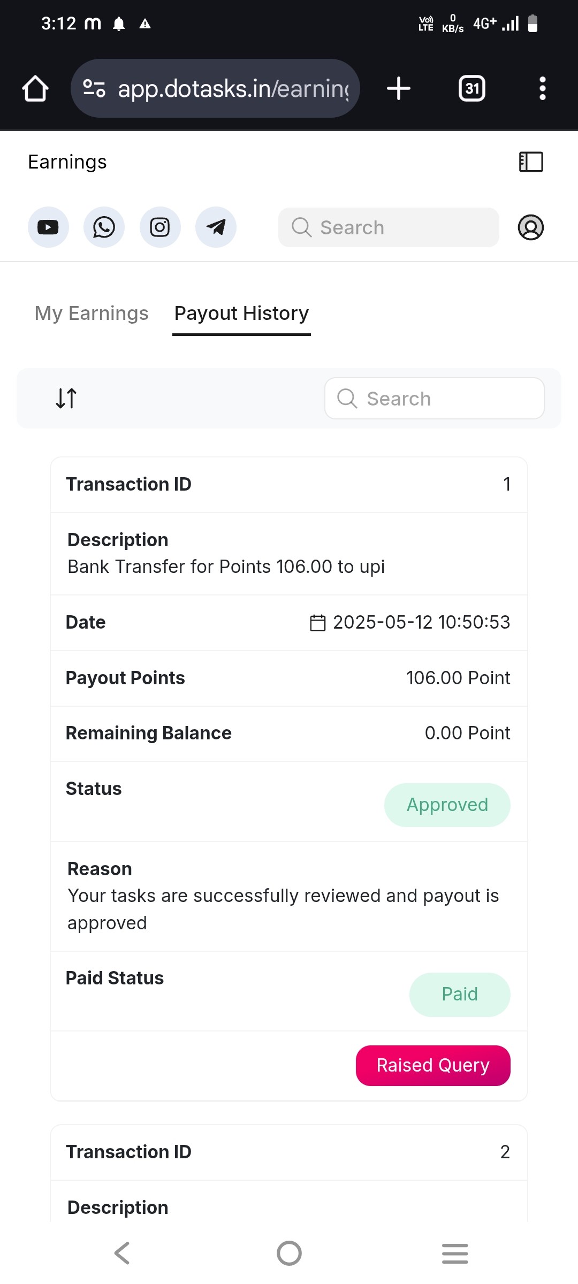Open the browser three-dot menu
Viewport: 578px width, 1284px height.
(543, 88)
